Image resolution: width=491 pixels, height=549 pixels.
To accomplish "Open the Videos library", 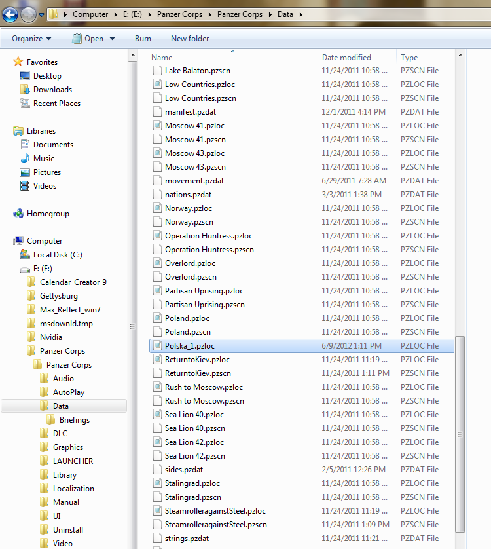I will (45, 186).
